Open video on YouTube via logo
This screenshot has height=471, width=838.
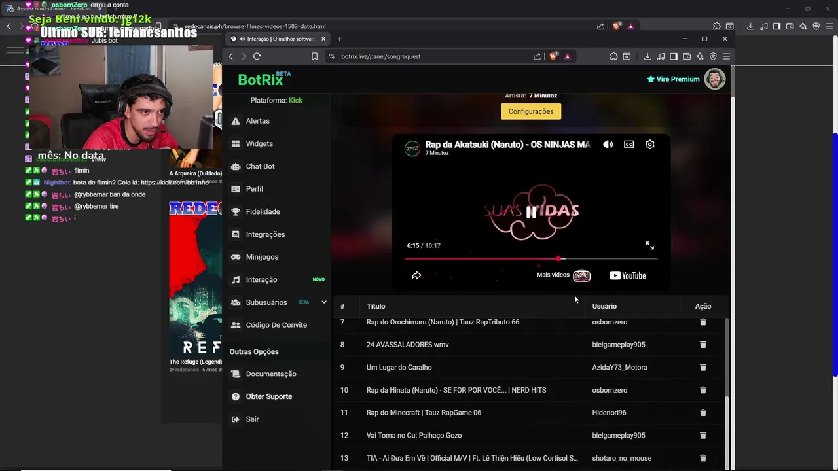coord(628,275)
